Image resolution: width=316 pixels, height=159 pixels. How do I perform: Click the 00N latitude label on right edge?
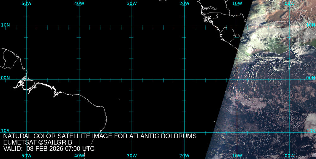pos(311,78)
